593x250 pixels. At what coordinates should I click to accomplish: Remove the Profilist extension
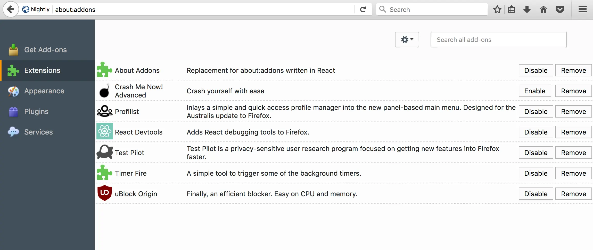point(573,112)
